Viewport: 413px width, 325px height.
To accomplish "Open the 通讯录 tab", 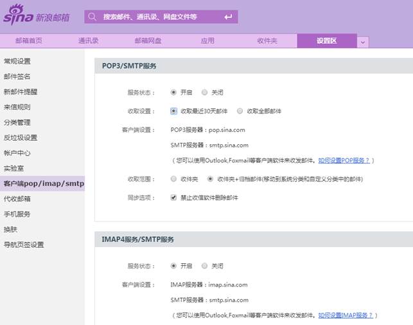I will coord(88,41).
